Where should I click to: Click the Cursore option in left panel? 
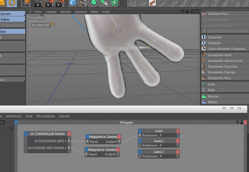pos(12,14)
